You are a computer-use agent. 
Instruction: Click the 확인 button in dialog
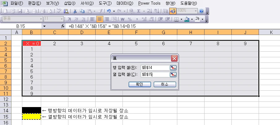click(140, 84)
